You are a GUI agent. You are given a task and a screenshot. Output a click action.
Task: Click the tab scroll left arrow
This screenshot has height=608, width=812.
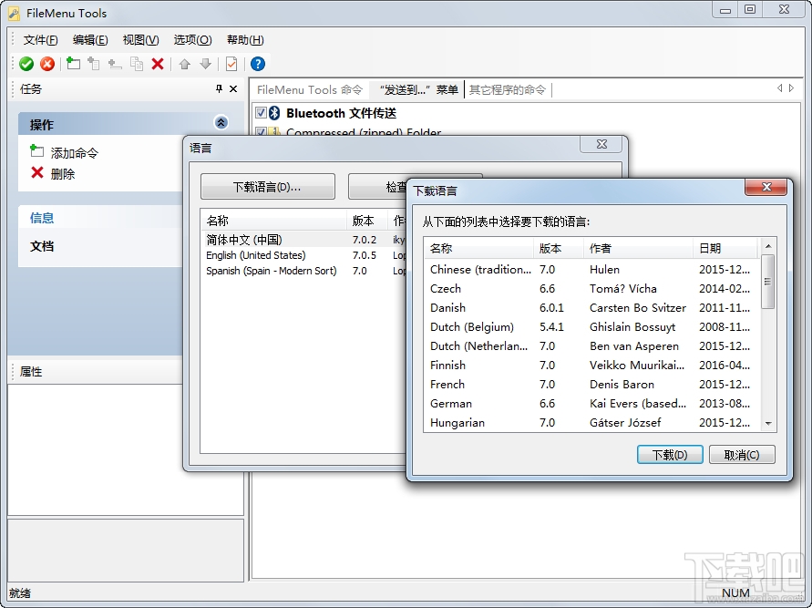(779, 88)
